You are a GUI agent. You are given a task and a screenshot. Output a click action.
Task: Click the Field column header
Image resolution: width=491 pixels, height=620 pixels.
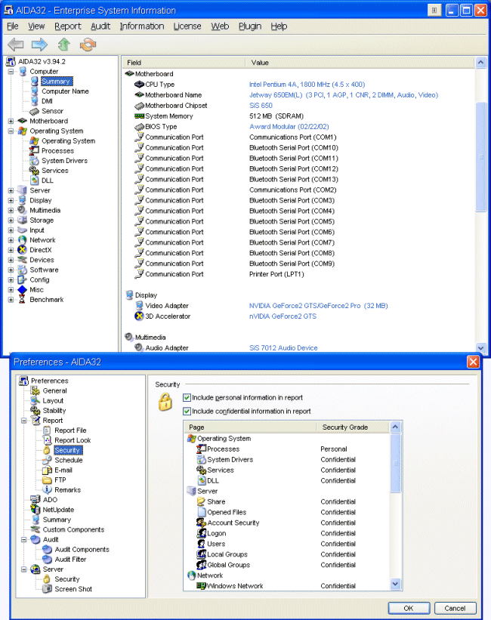pyautogui.click(x=184, y=63)
